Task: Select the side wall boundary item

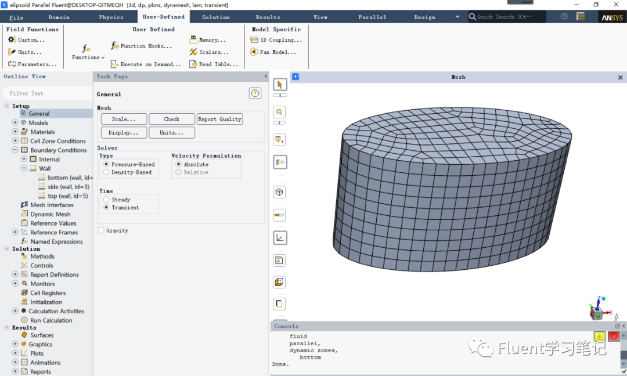Action: tap(64, 187)
